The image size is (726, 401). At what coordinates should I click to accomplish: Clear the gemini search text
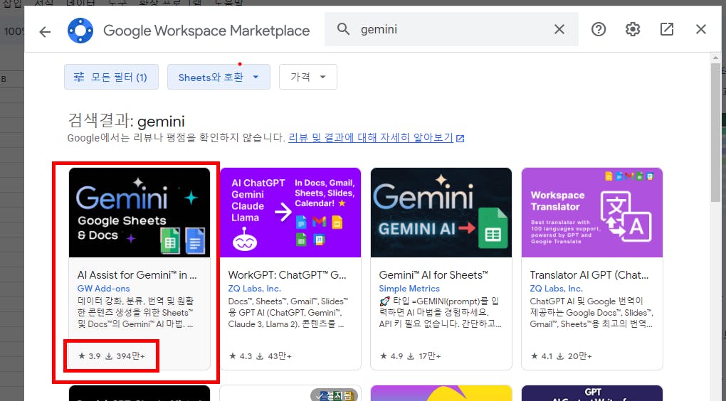(559, 29)
